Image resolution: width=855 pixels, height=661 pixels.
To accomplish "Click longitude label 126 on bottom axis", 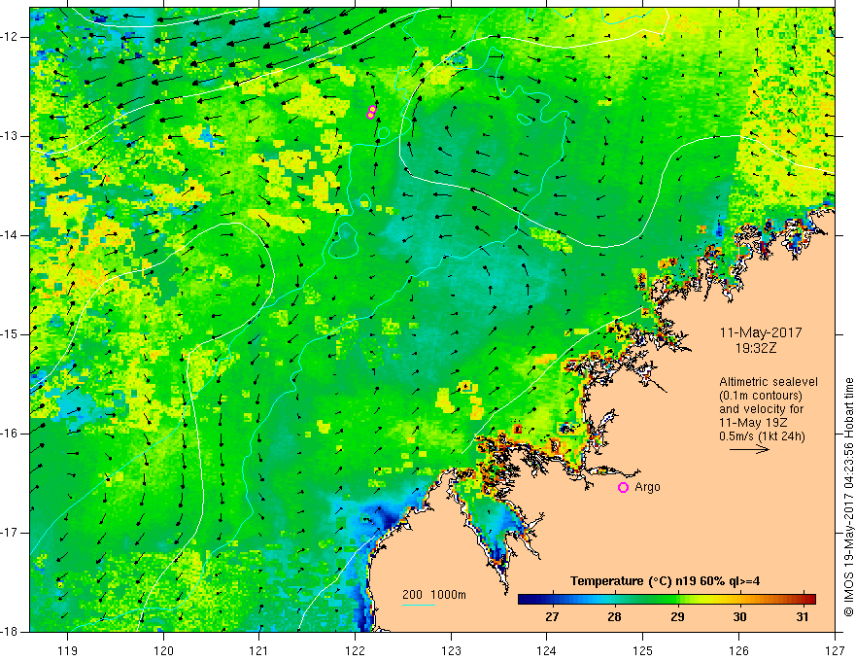I will [738, 651].
